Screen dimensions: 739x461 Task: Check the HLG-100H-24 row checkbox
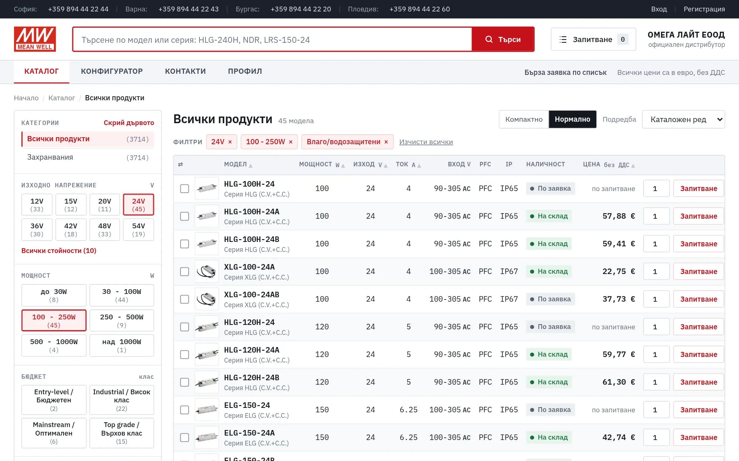(x=184, y=188)
